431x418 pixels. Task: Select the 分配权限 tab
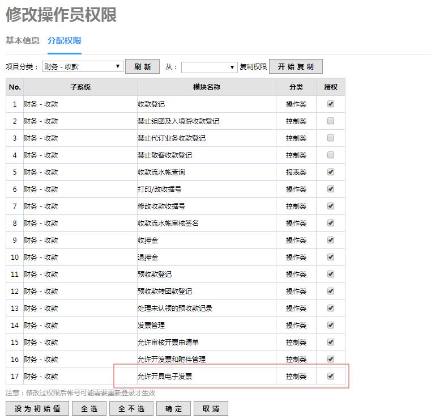[x=65, y=41]
